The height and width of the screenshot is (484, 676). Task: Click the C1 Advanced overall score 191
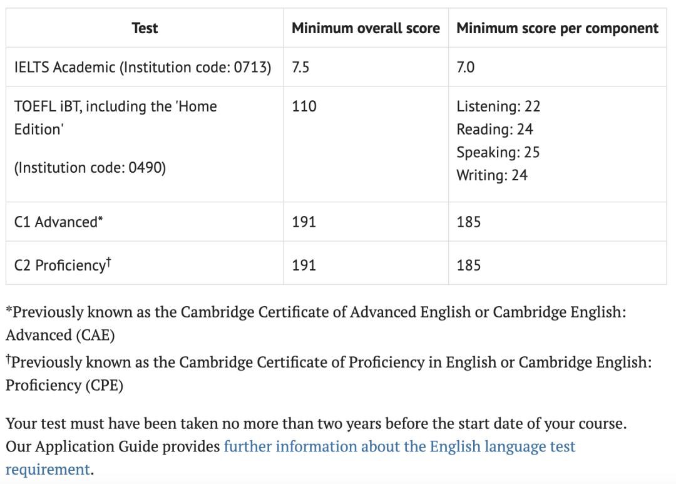pos(304,222)
